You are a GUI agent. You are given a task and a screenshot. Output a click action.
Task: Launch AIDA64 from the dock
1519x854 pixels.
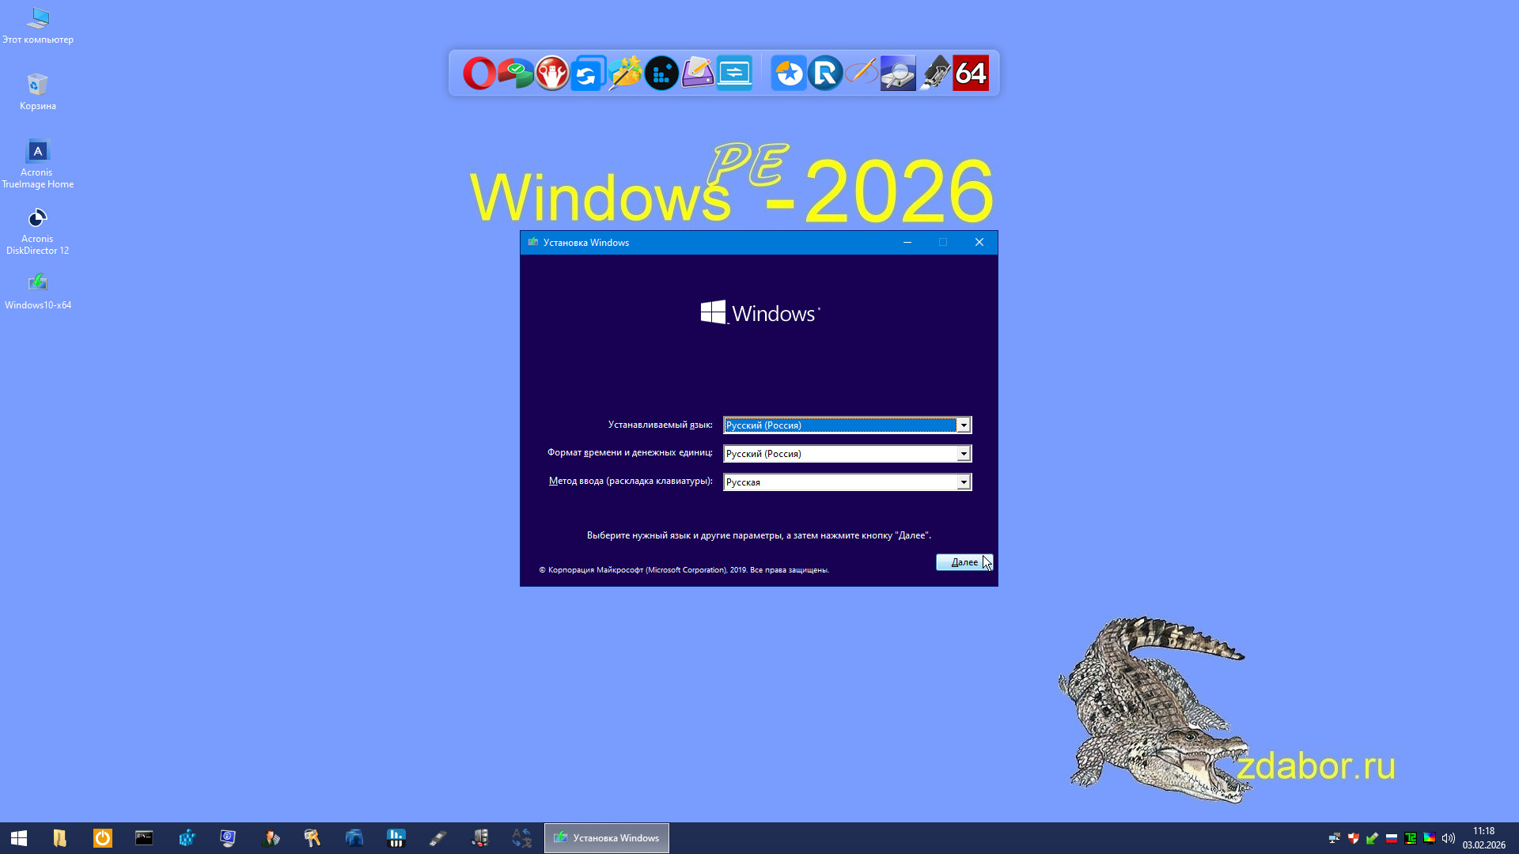coord(971,74)
